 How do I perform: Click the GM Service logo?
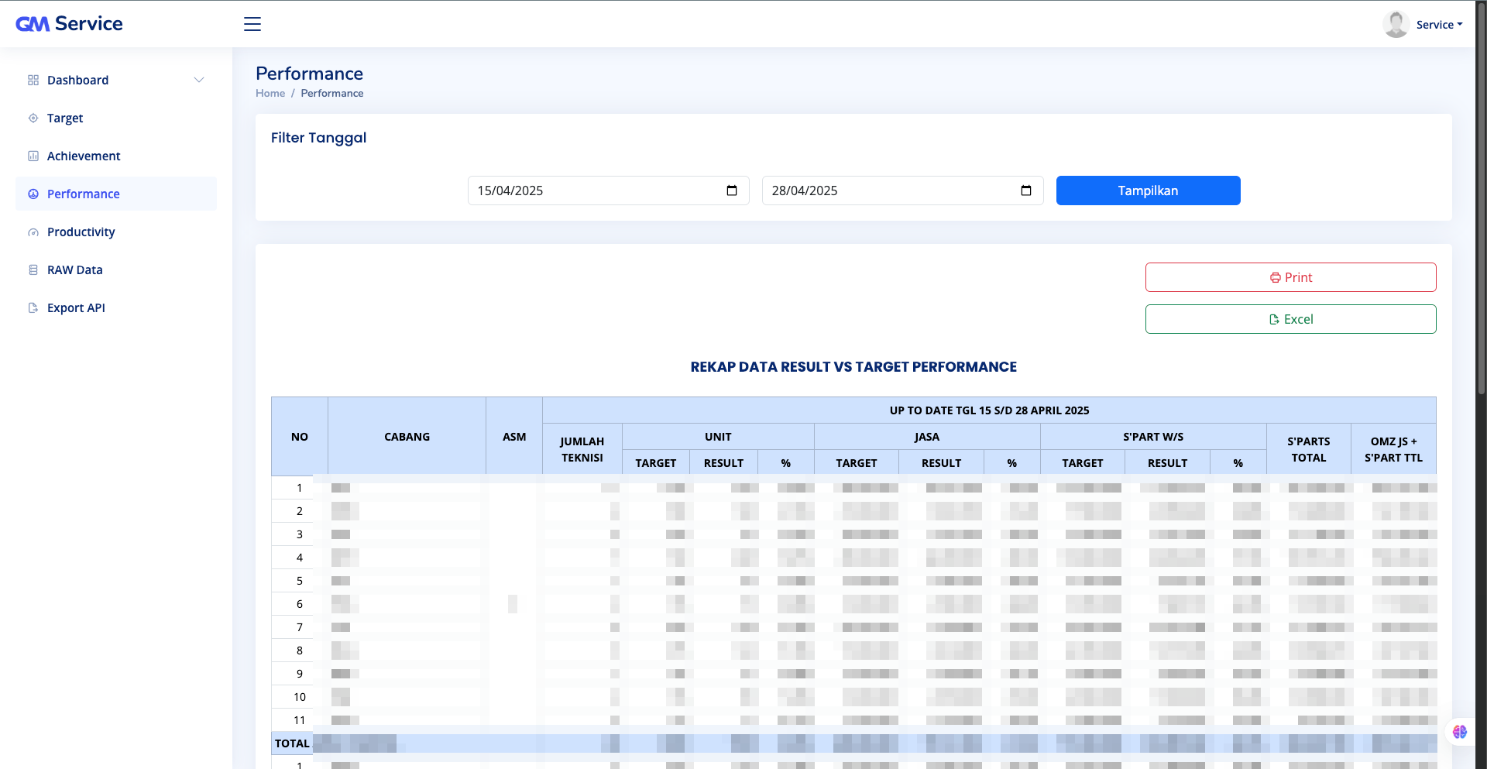click(69, 24)
